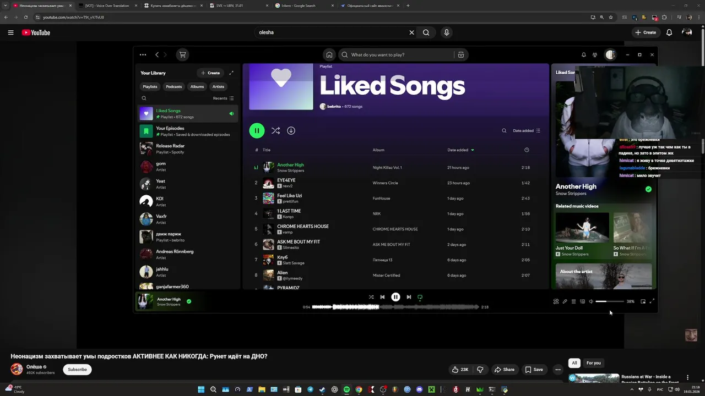Click Create in Your Library
Screen dimensions: 705x396
(x=210, y=73)
